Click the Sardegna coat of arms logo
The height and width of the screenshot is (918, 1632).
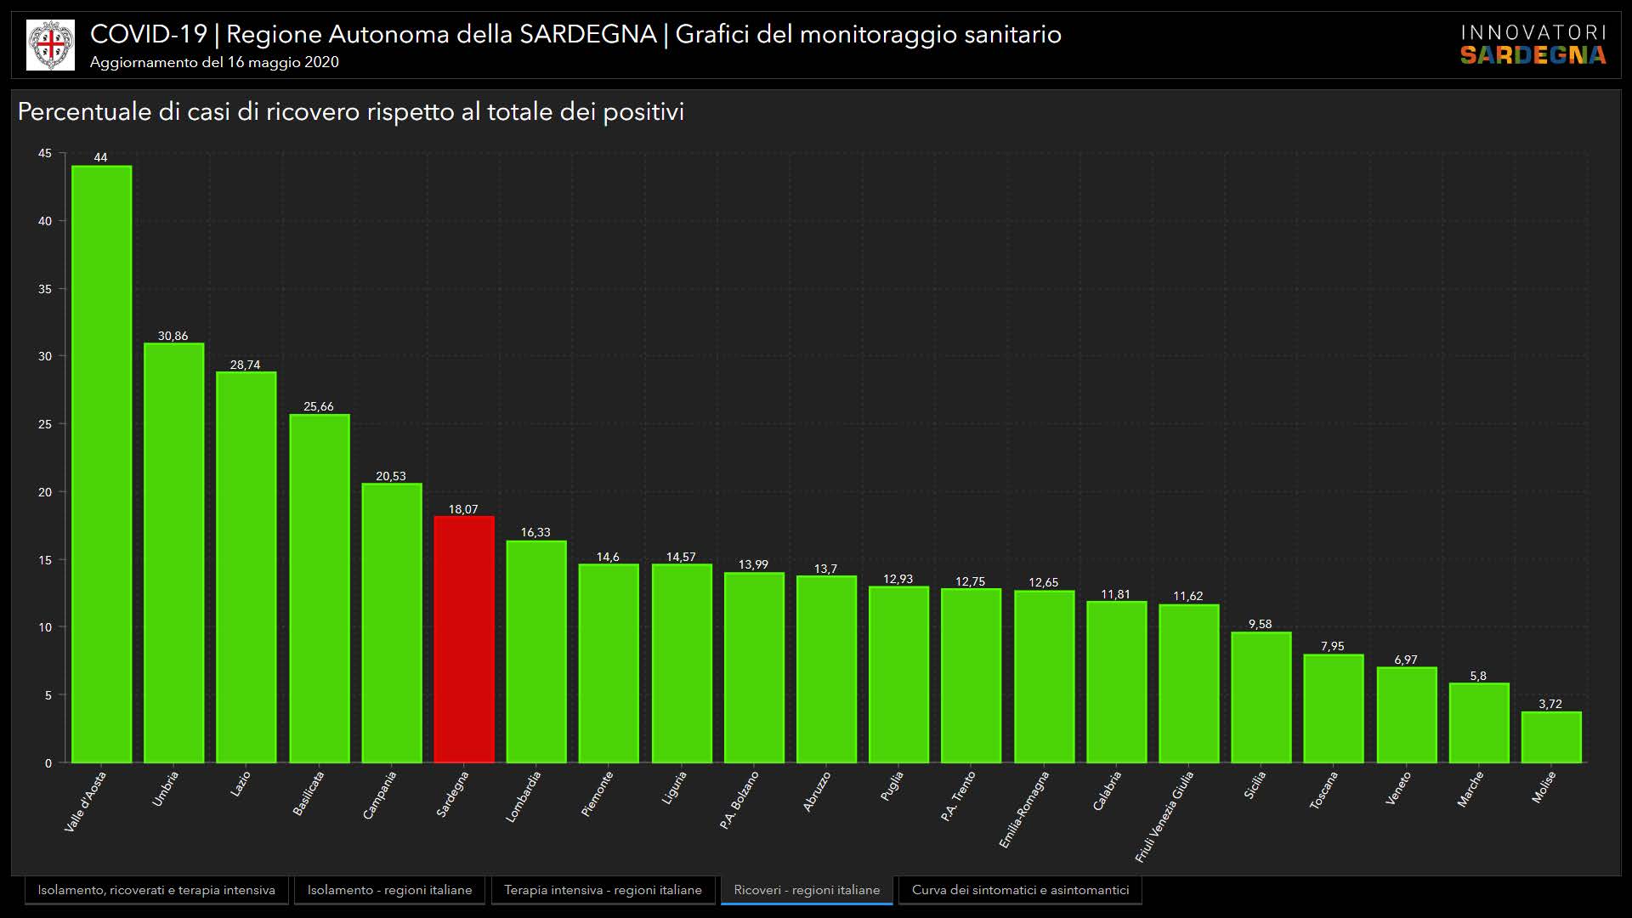pyautogui.click(x=50, y=45)
